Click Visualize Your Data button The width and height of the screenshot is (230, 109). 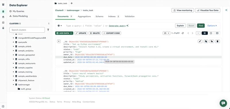click(208, 10)
